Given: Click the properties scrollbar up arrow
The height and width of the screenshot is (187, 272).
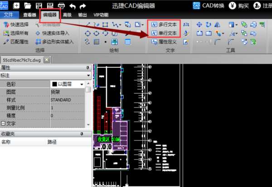Looking at the screenshot, I should [88, 83].
